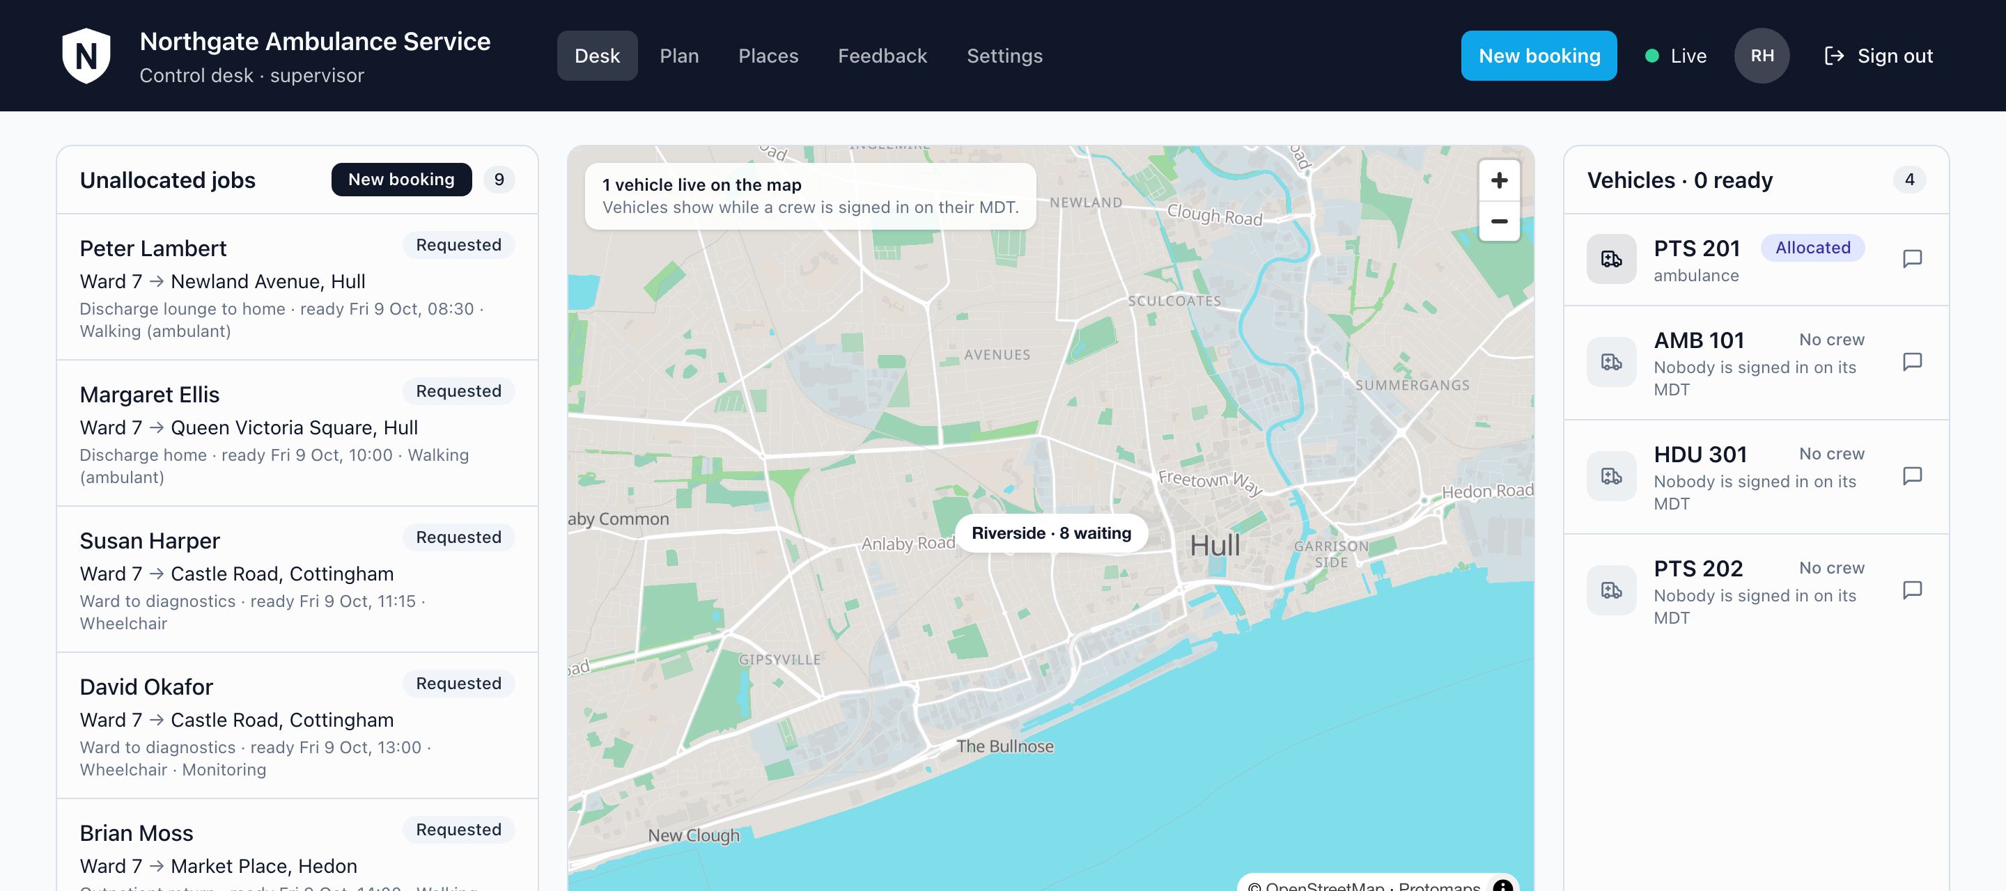Click PTS 202 ambulance vehicle icon

[x=1611, y=590]
